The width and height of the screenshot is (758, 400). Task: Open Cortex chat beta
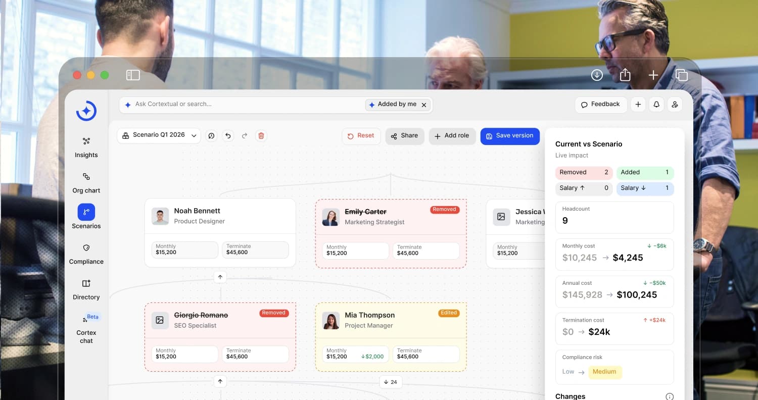click(x=86, y=329)
